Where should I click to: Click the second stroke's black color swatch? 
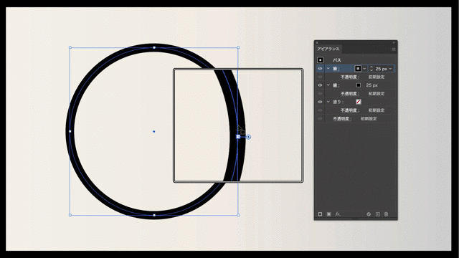click(x=359, y=85)
